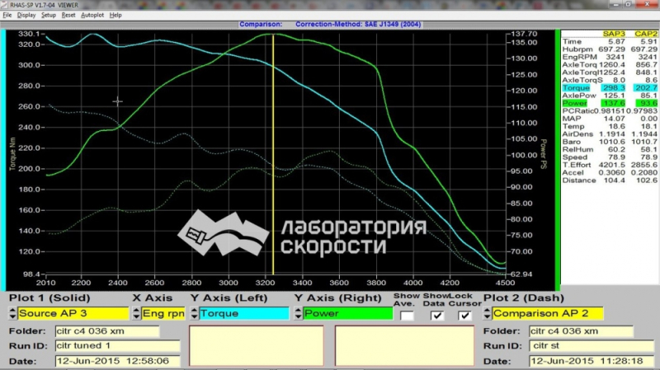
Task: Click the Power Y Axis spinner arrows
Action: click(x=299, y=313)
